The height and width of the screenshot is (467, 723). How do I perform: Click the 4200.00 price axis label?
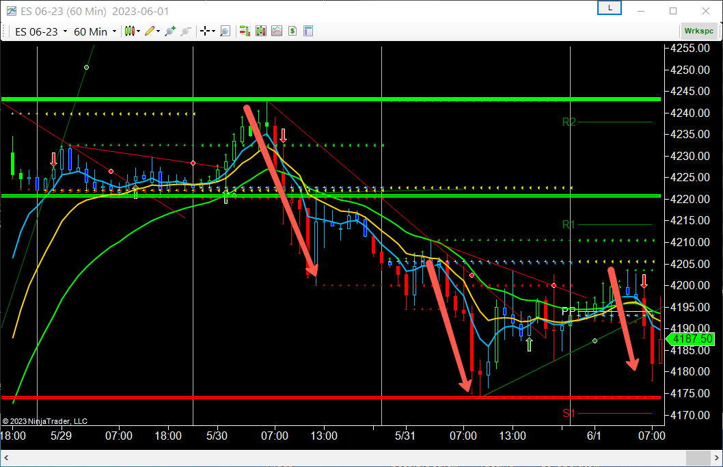[x=690, y=285]
